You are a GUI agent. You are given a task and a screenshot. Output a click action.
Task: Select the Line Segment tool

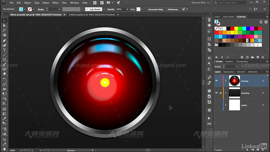click(x=4, y=55)
